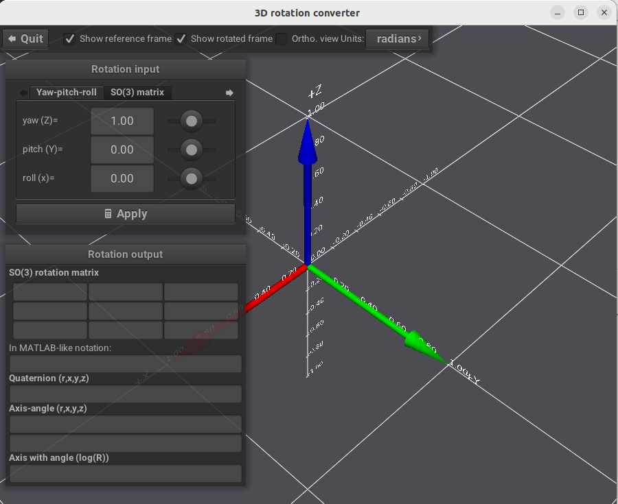Click the MATLAB-like notation output field
This screenshot has width=618, height=504.
click(x=126, y=364)
